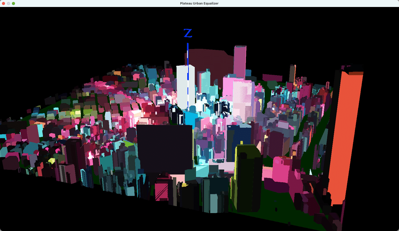Click the green zoom window button

14,3
